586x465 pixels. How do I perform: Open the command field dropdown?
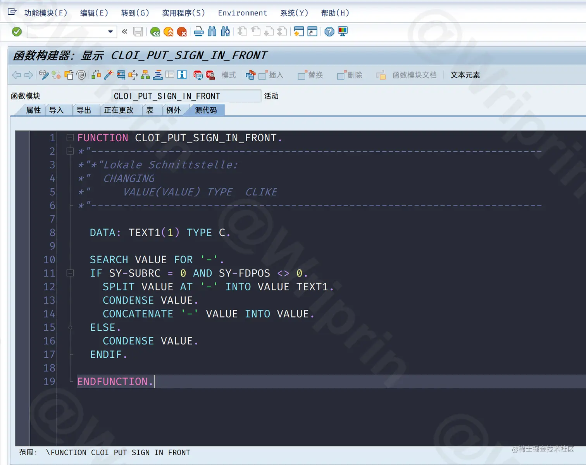pyautogui.click(x=110, y=32)
